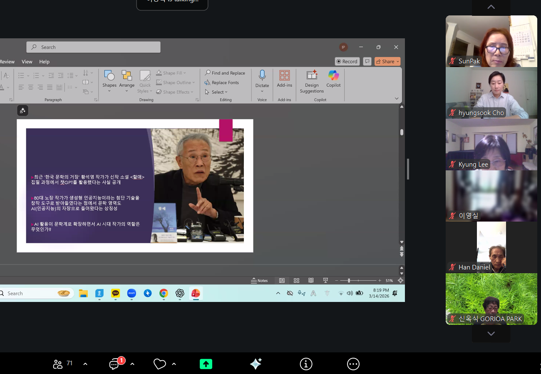The height and width of the screenshot is (374, 541).
Task: Click the meeting info icon
Action: tap(306, 364)
